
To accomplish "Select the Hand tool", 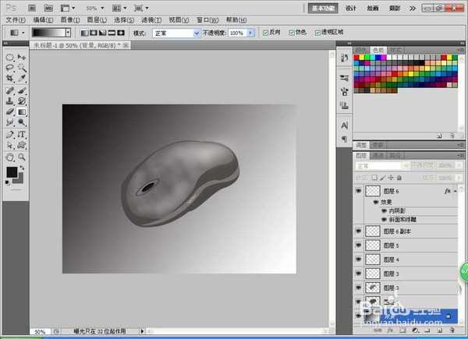I will [x=9, y=156].
